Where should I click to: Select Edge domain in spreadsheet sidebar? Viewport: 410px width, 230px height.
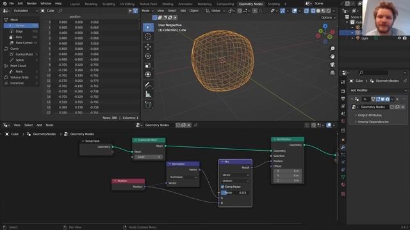(x=21, y=31)
